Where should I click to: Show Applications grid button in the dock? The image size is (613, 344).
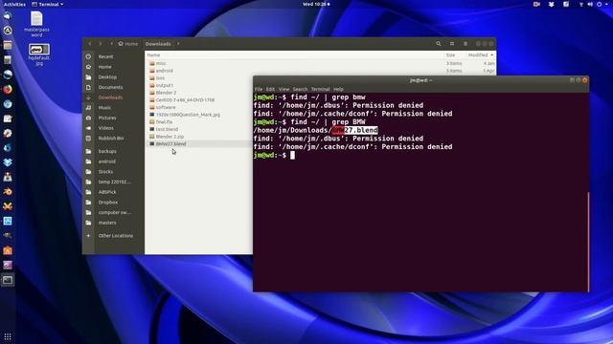8,336
